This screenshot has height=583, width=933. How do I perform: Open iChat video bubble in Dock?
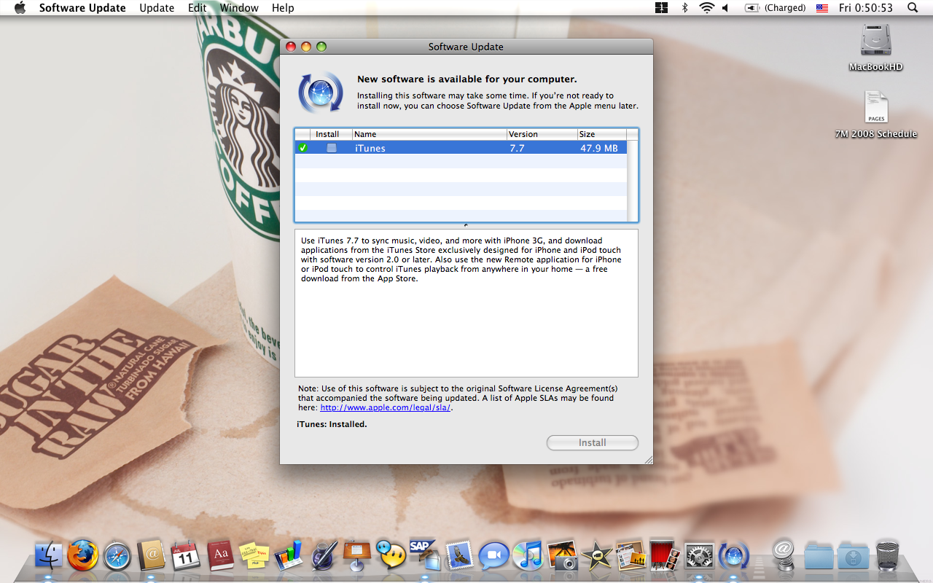[493, 555]
